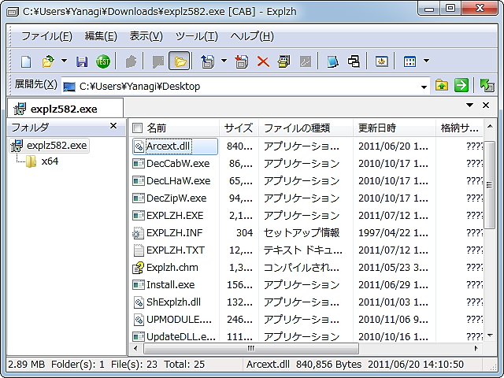Sort by ファイルの種類 column header
Screen dimensions: 504x378
[306, 128]
